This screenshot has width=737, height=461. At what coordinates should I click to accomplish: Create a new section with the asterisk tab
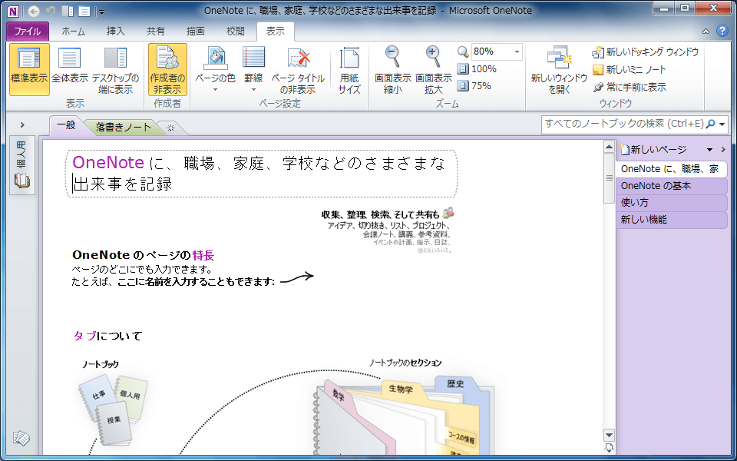point(170,128)
